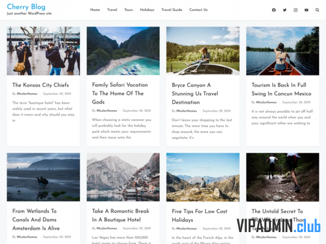Viewport: 326px width, 244px height.
Task: Open the Twitter social icon
Action: tap(285, 10)
